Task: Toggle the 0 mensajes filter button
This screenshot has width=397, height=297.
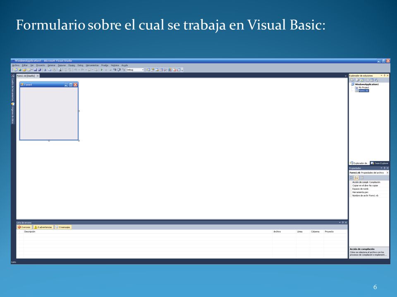Action: pyautogui.click(x=63, y=227)
